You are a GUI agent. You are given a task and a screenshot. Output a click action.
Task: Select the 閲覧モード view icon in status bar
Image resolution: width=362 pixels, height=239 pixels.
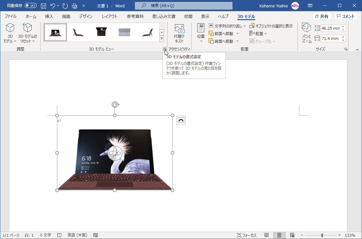click(x=267, y=235)
